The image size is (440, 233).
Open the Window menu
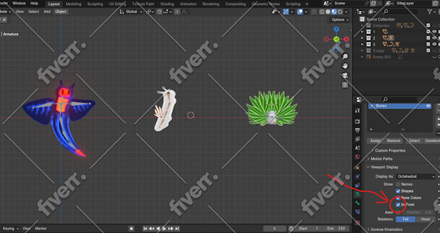19,3
